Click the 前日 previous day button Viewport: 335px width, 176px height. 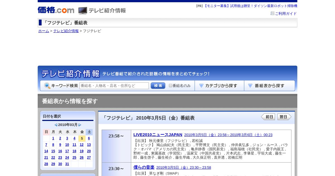[268, 117]
